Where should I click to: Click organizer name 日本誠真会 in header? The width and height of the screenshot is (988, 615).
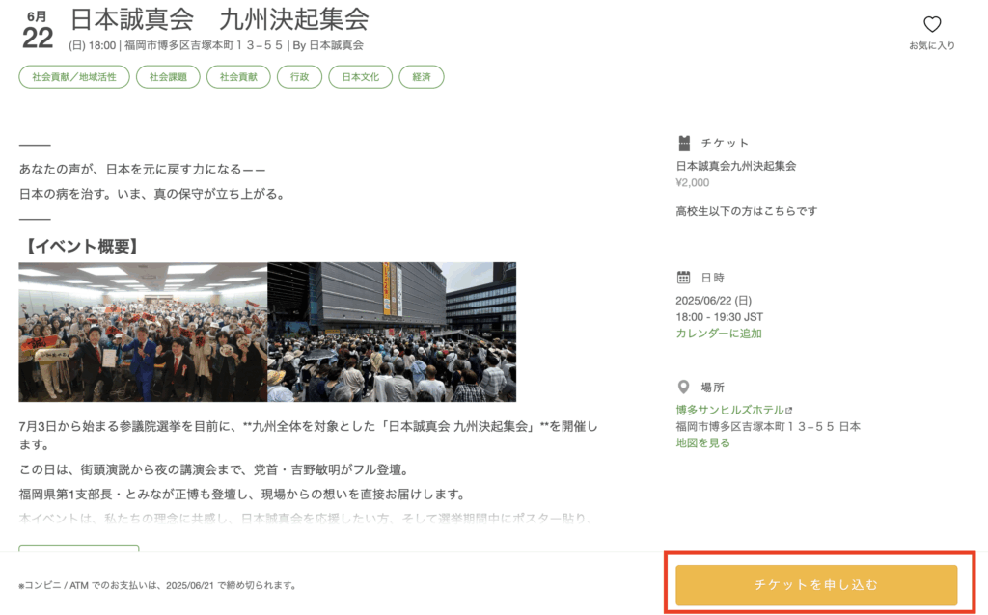(337, 45)
